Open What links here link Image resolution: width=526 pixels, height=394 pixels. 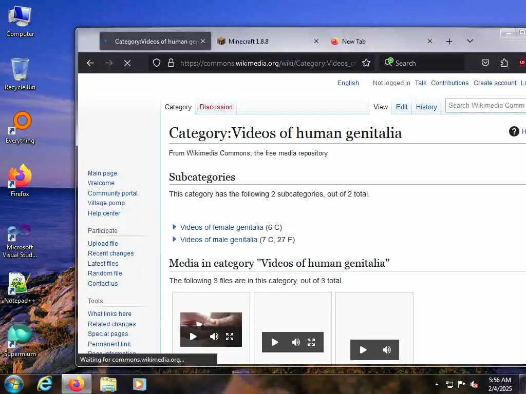pyautogui.click(x=109, y=314)
